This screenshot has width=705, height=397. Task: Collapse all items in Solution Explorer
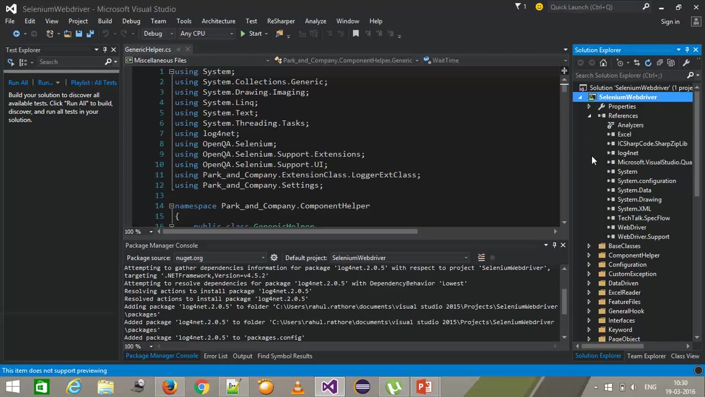pyautogui.click(x=660, y=62)
